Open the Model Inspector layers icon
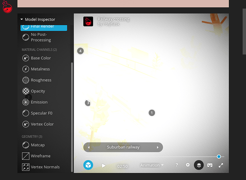 click(x=199, y=165)
